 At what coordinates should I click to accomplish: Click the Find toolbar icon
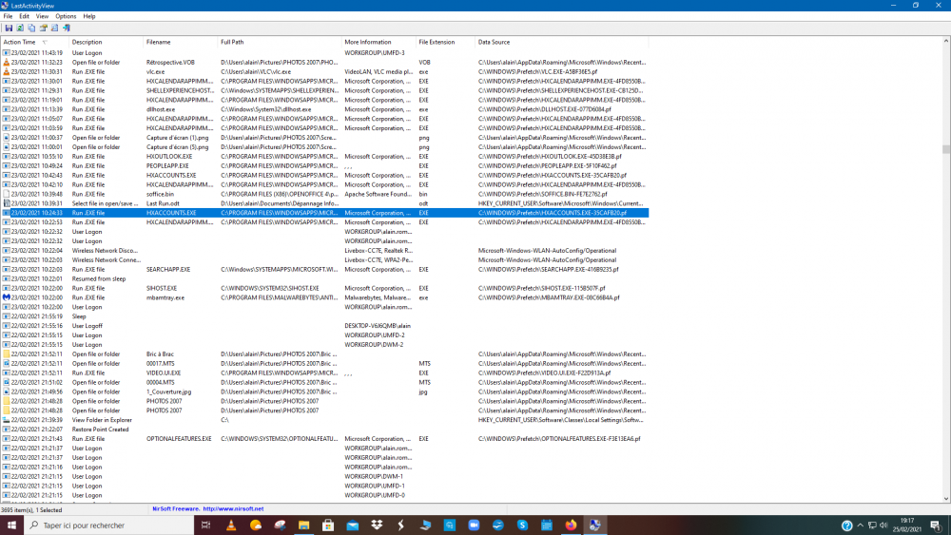54,28
